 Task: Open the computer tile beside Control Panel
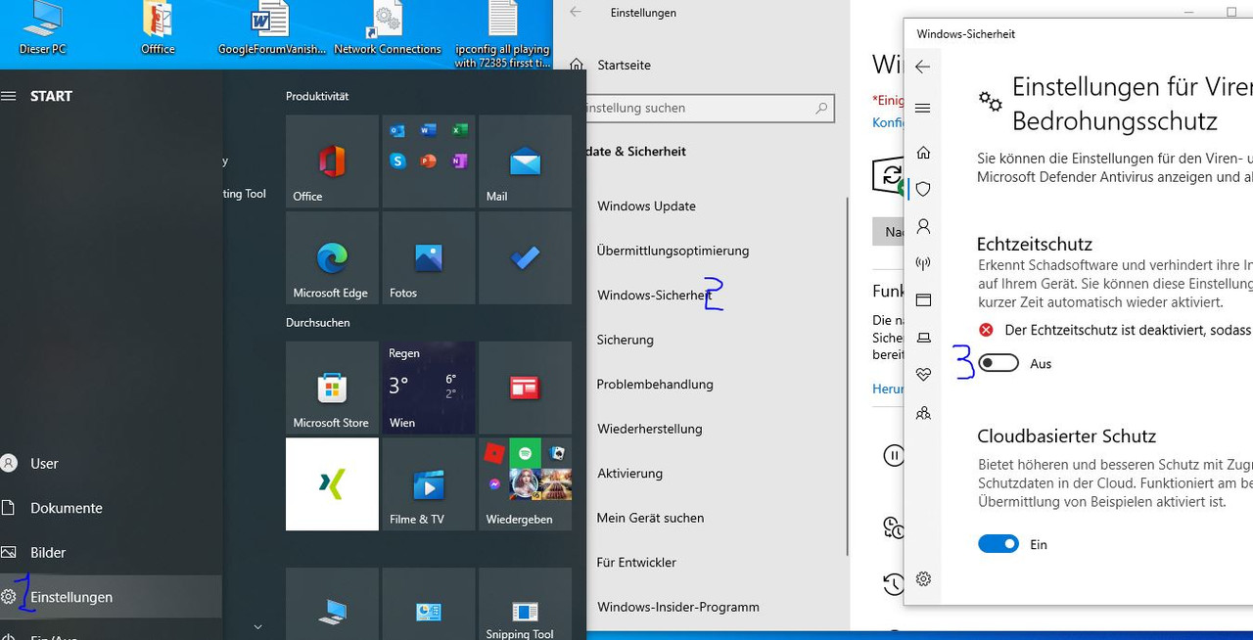coord(332,604)
